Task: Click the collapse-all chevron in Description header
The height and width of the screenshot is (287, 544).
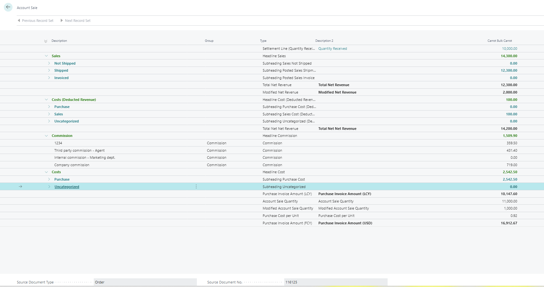Action: [46, 41]
